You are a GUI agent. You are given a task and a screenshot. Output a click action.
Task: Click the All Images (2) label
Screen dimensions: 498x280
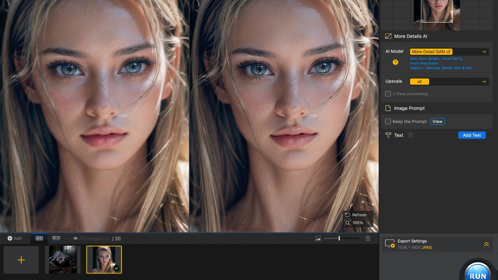pos(94,238)
